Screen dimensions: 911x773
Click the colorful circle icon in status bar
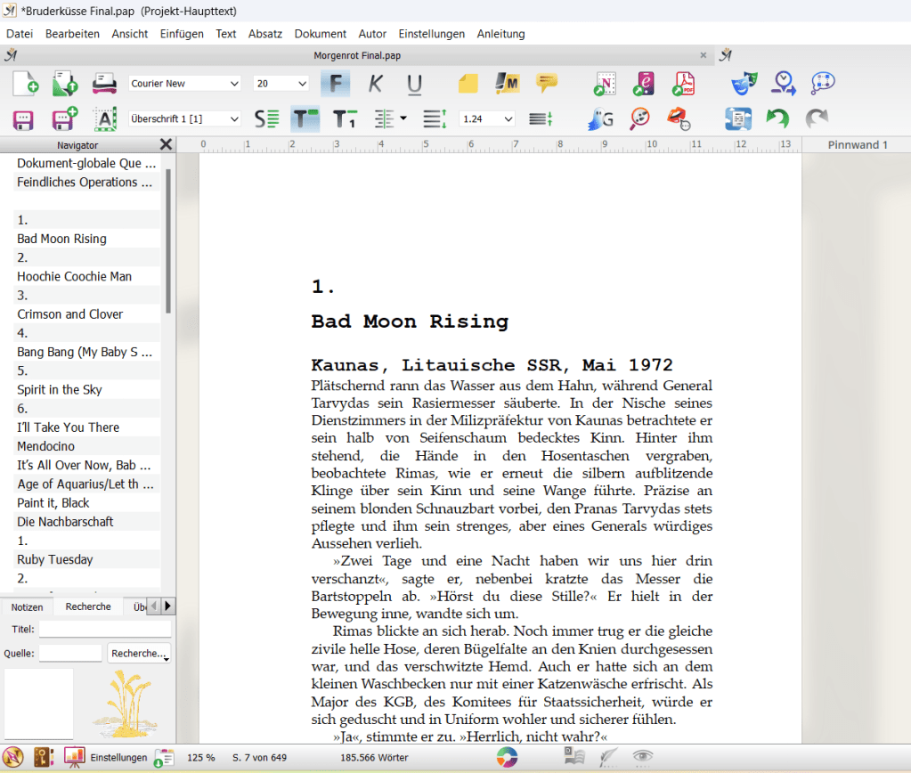(507, 757)
